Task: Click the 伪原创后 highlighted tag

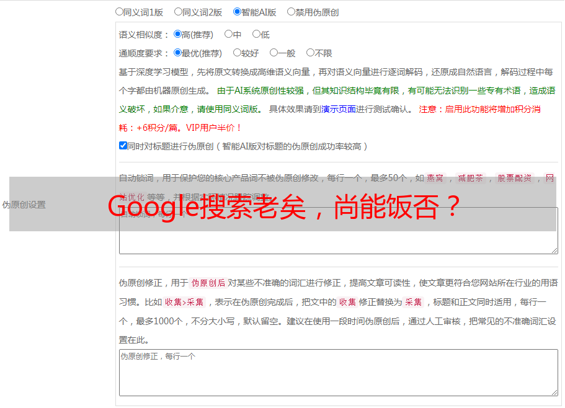Action: click(208, 283)
